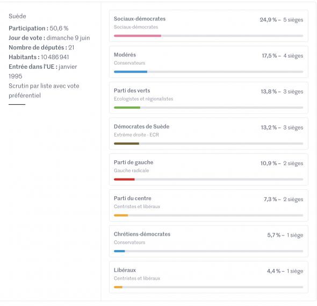Select the 13,2 % – 3 sièges score
Screen dimensions: 317x306
(282, 127)
